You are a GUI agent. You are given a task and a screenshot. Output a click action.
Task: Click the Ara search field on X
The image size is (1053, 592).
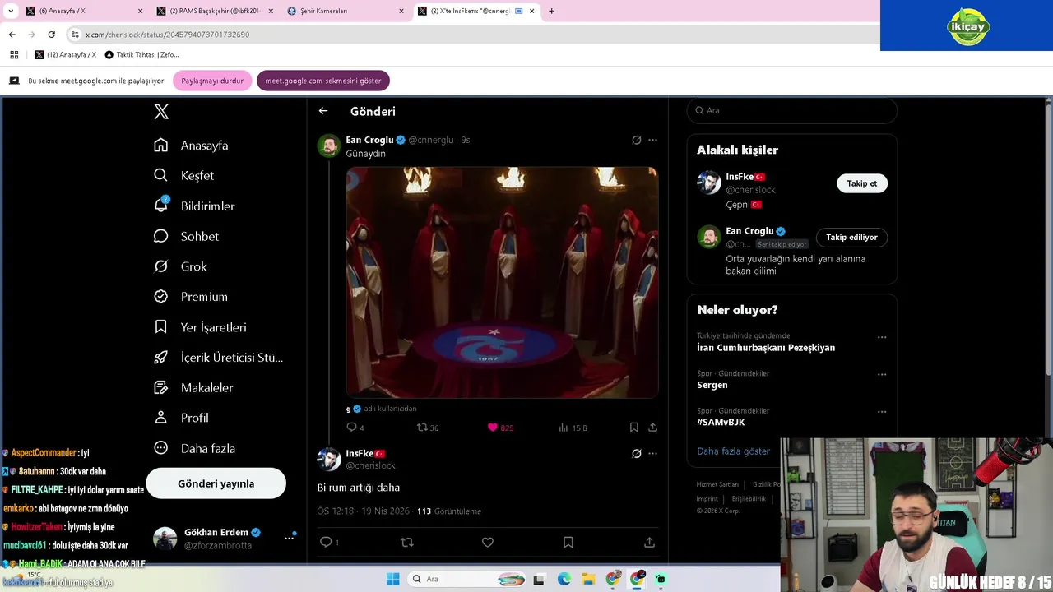(x=791, y=110)
